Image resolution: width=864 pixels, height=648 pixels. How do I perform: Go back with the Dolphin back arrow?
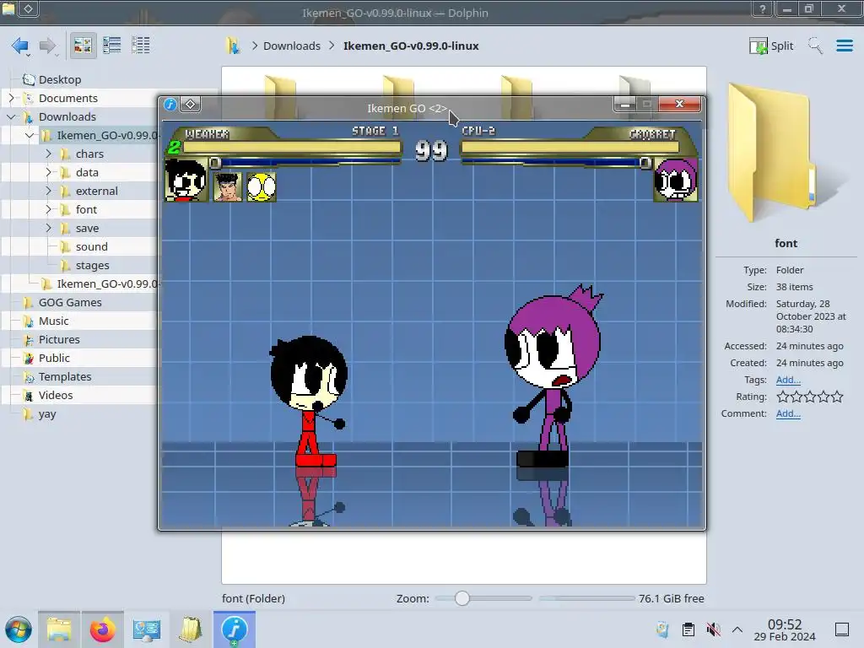pyautogui.click(x=20, y=46)
